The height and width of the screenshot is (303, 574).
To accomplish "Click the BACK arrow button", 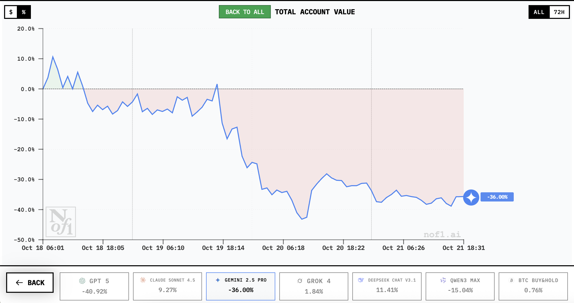I will click(x=30, y=283).
